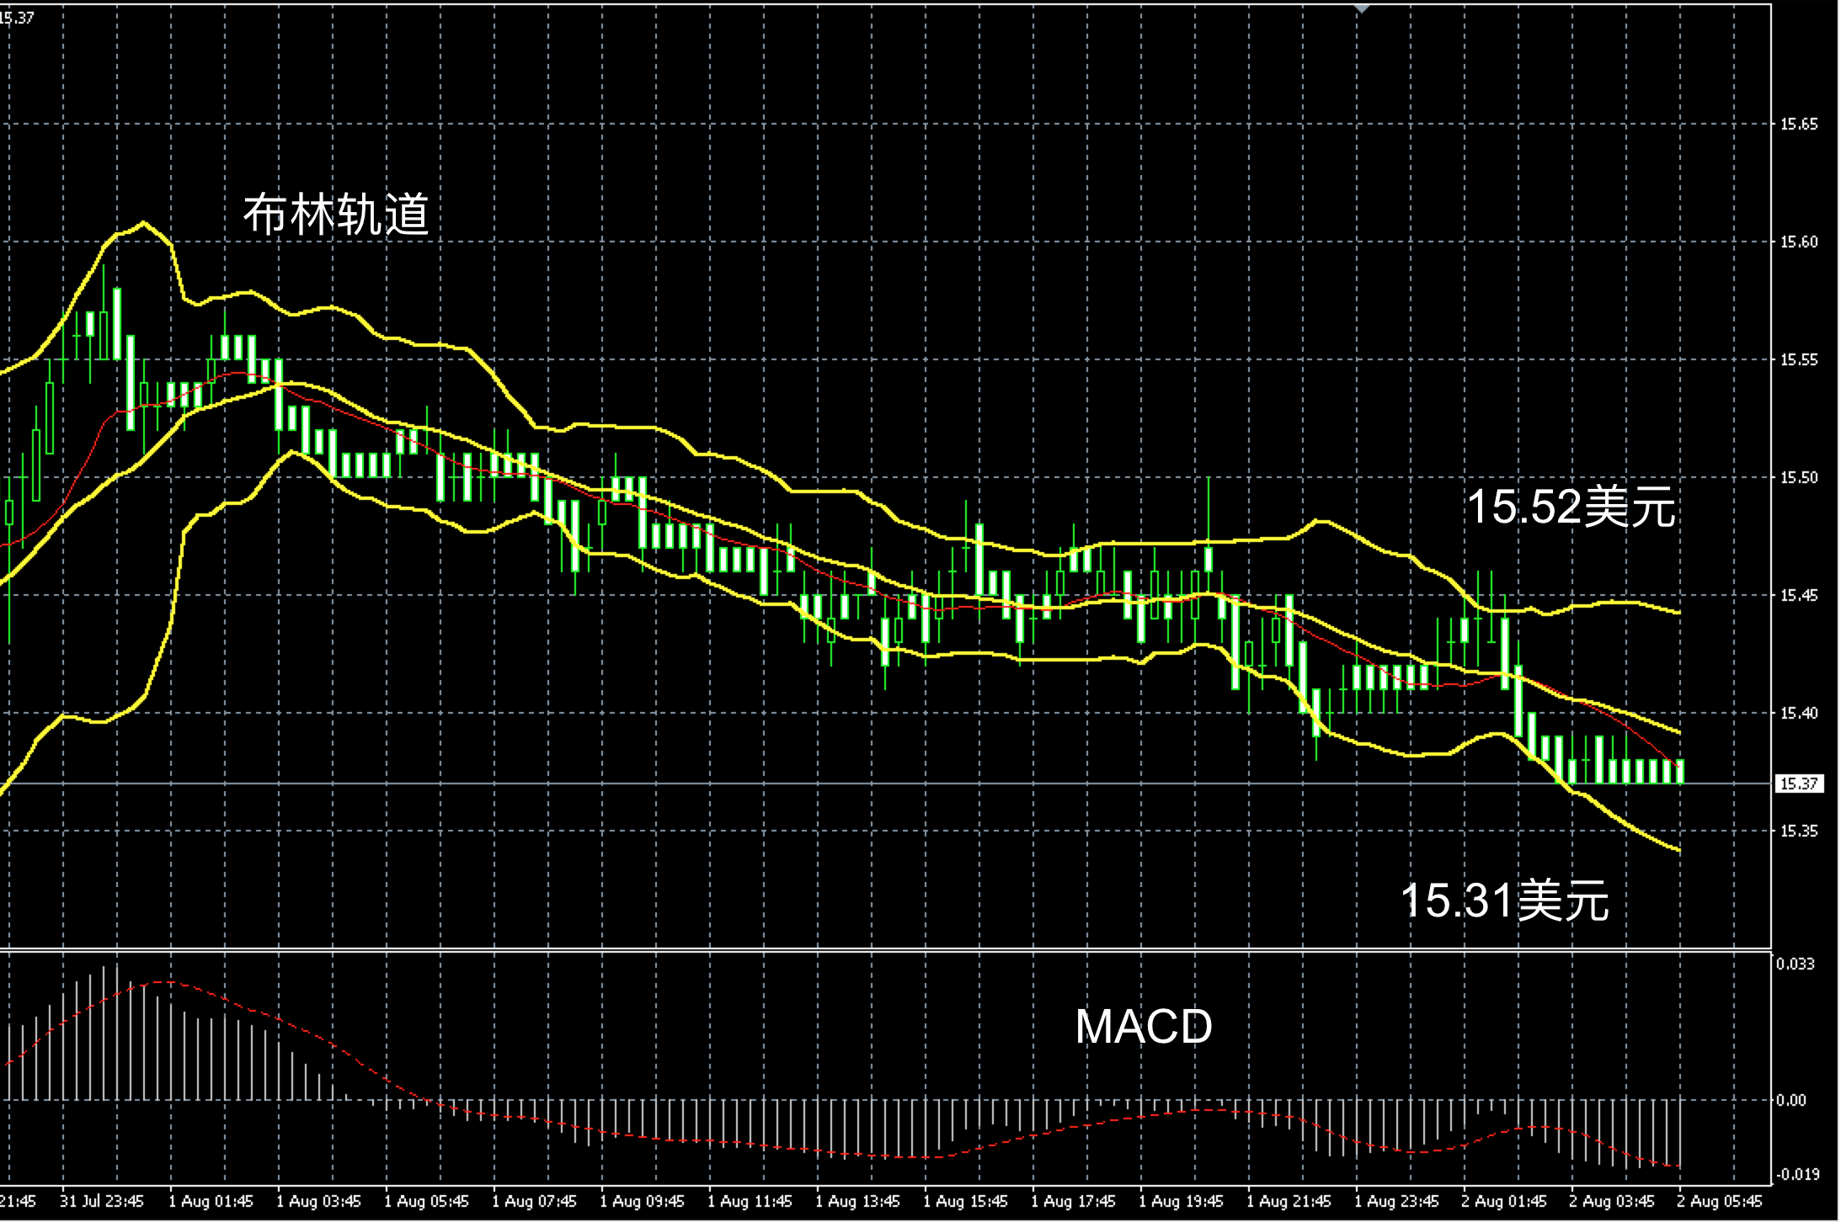The width and height of the screenshot is (1841, 1222).
Task: Select the 15.52美元 text label
Action: click(x=1572, y=507)
